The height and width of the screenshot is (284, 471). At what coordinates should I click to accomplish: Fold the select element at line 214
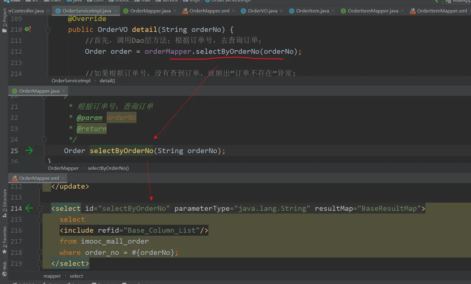40,209
